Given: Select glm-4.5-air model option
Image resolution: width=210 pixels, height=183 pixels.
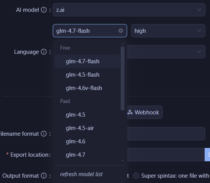Looking at the screenshot, I should point(87,128).
